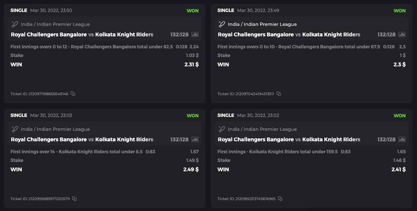The height and width of the screenshot is (211, 417).
Task: Copy ticket ID of the 23:50 bet
Action: (x=73, y=94)
